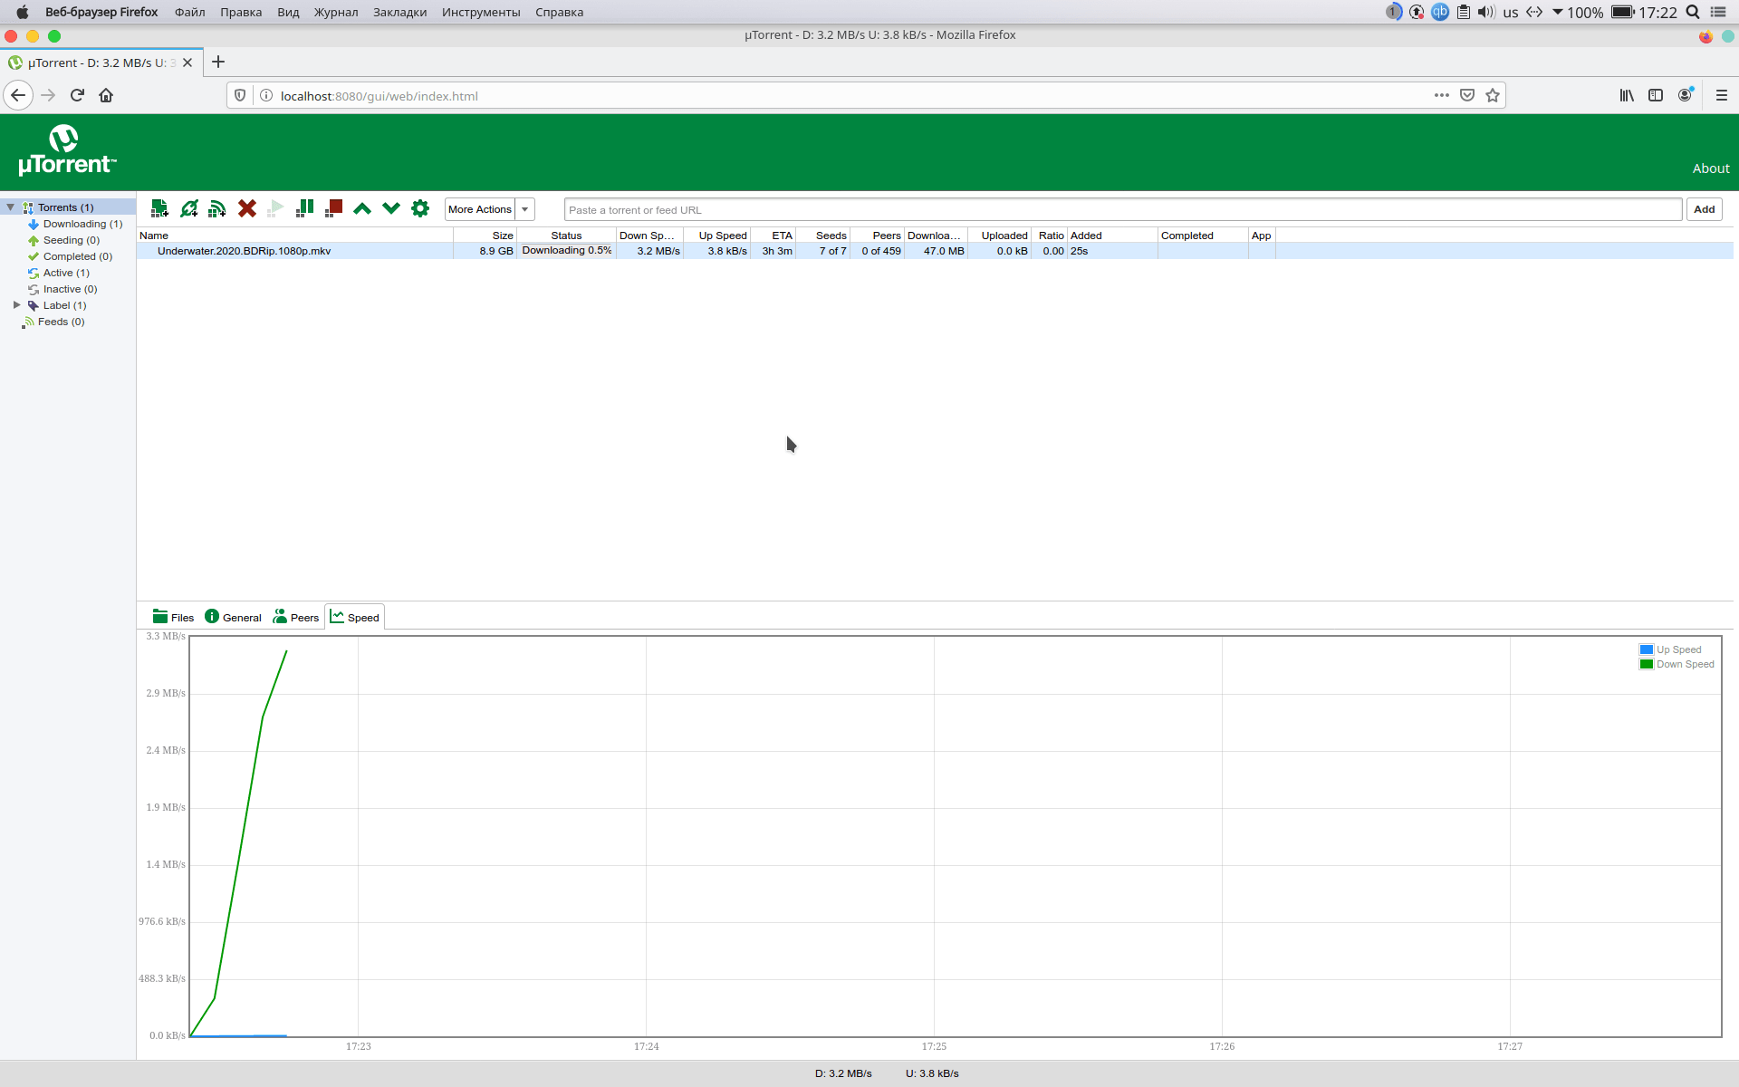The width and height of the screenshot is (1739, 1087).
Task: Show Active (1) torrents
Action: pos(66,273)
